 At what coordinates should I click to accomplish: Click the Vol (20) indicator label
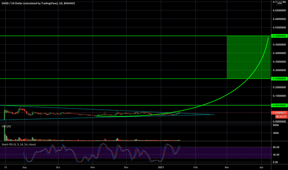6,126
